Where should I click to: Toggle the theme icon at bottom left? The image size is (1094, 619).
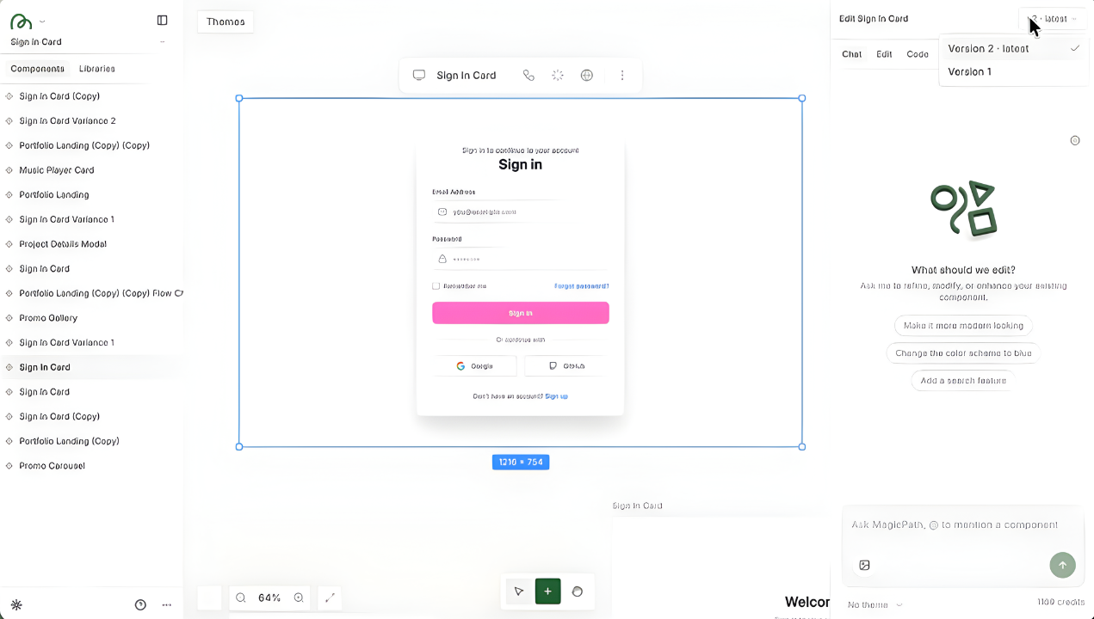pos(15,604)
